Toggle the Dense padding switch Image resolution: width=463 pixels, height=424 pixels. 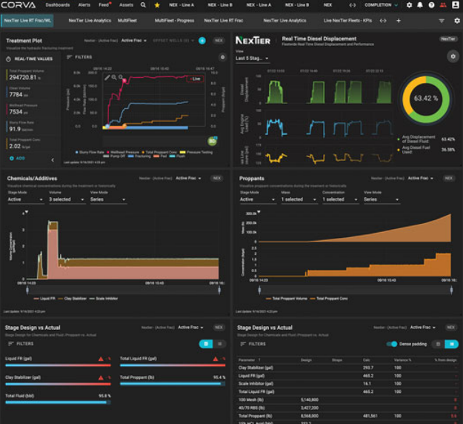tap(393, 344)
